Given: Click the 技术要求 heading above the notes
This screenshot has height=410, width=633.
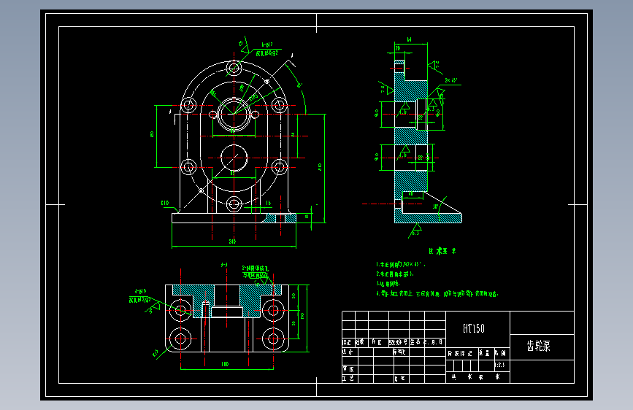Looking at the screenshot, I should pyautogui.click(x=442, y=251).
